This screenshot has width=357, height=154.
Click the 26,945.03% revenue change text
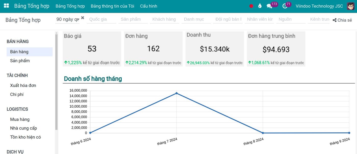200,63
